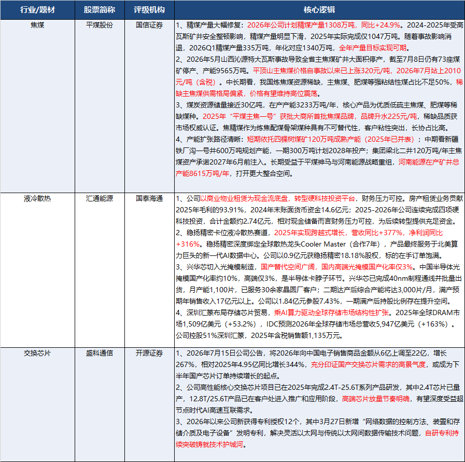
Task: Click the 评级机构 column header
Action: (x=149, y=10)
